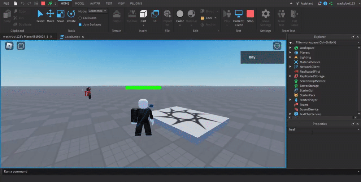Open the Terrain Editor
Screen dimensions: 361x182
(117, 16)
